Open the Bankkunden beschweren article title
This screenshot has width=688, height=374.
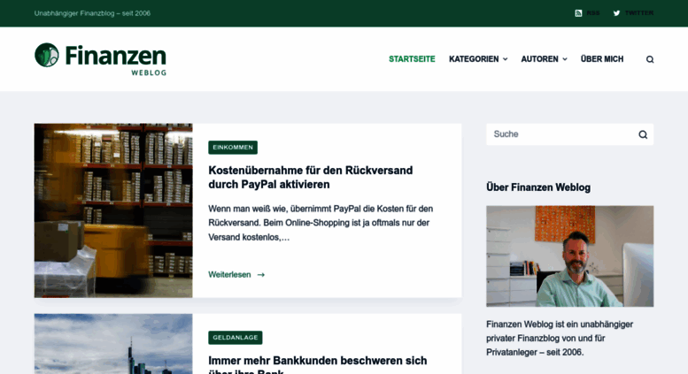coord(317,364)
